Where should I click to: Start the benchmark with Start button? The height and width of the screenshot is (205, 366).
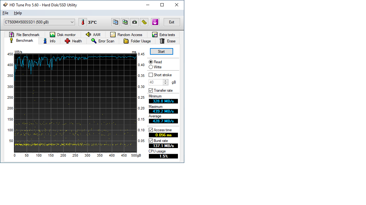coord(161,52)
